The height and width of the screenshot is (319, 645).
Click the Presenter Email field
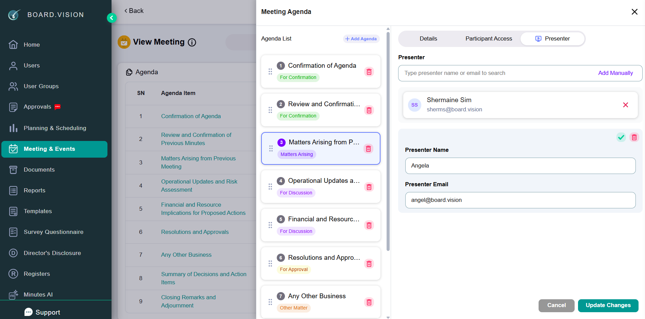point(520,200)
